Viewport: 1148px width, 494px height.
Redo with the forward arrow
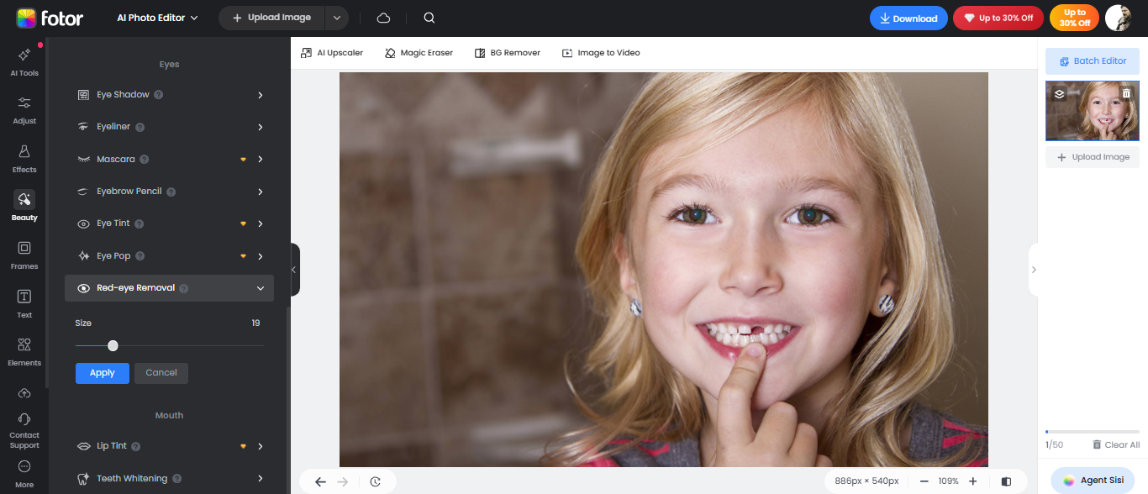coord(342,481)
